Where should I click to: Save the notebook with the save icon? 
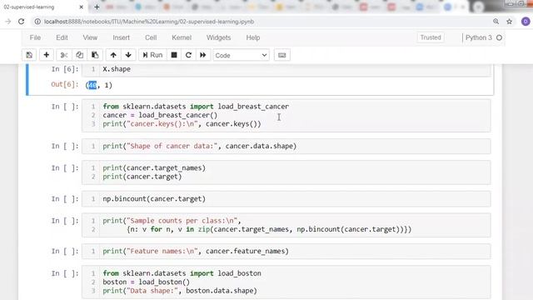tap(29, 55)
